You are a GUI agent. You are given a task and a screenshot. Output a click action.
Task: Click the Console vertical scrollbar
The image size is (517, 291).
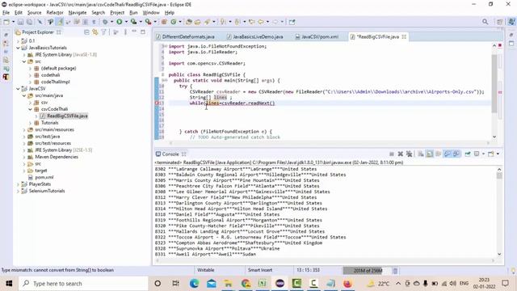pos(499,176)
